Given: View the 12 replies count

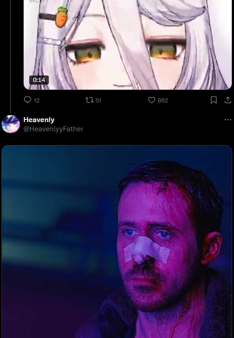Looking at the screenshot, I should tap(36, 101).
